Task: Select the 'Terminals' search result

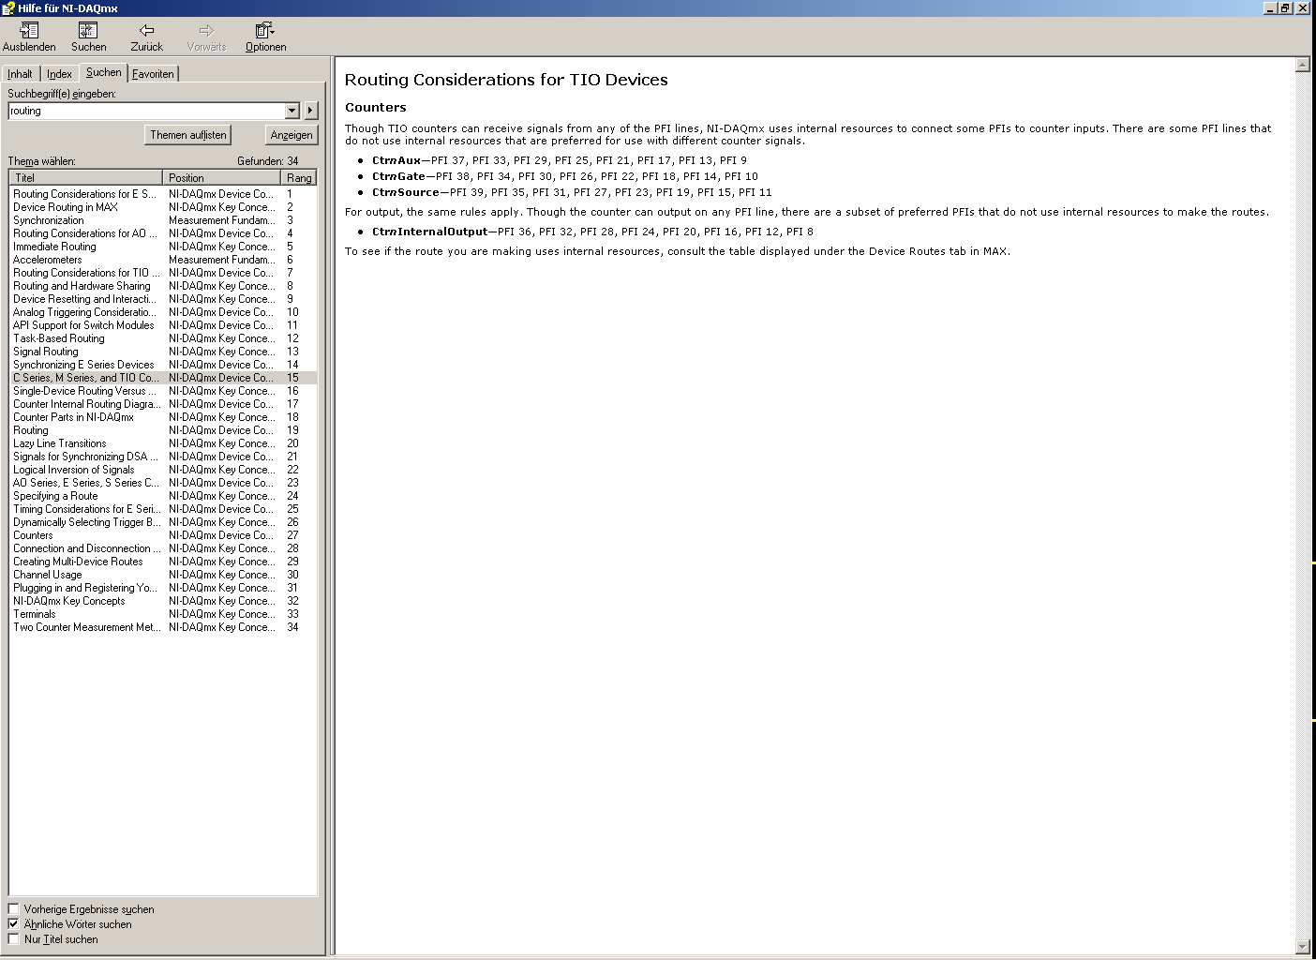Action: pos(163,614)
